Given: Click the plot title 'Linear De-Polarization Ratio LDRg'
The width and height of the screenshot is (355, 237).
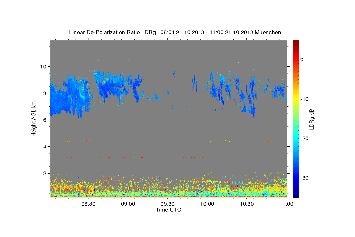Looking at the screenshot, I should [x=112, y=32].
